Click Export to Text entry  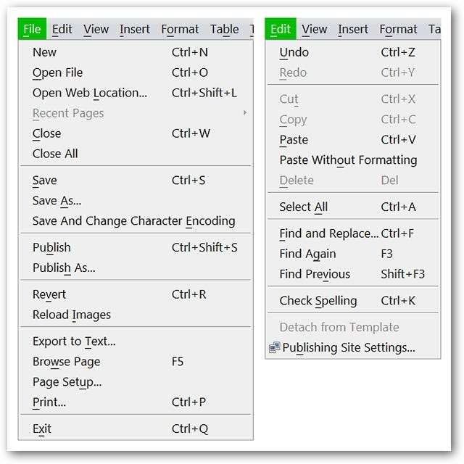(74, 341)
